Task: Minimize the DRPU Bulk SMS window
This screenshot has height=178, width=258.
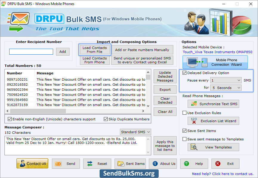Action: coord(224,4)
